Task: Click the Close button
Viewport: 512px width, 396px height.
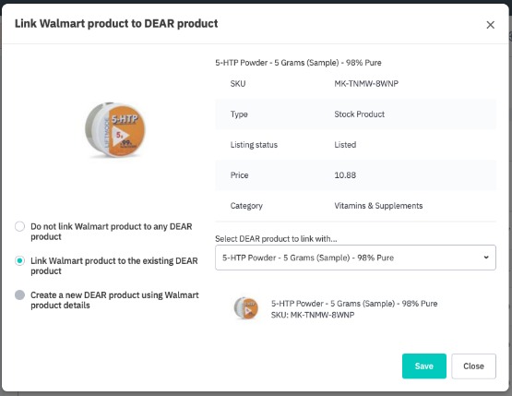Action: pyautogui.click(x=473, y=366)
